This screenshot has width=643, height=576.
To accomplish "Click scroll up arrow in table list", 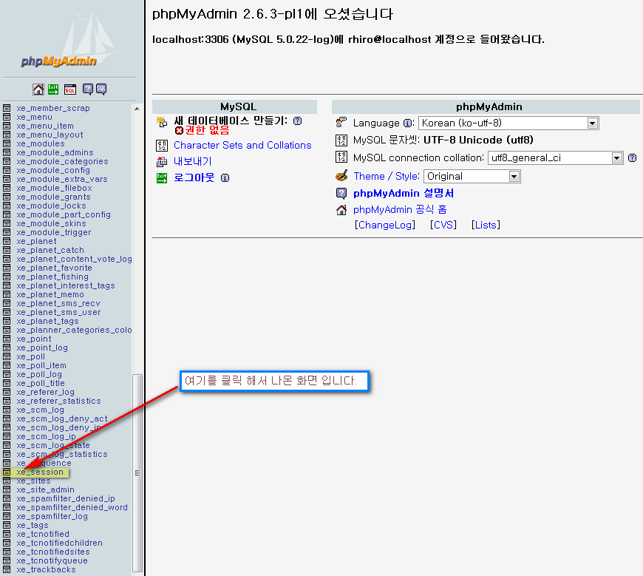I will [x=137, y=109].
